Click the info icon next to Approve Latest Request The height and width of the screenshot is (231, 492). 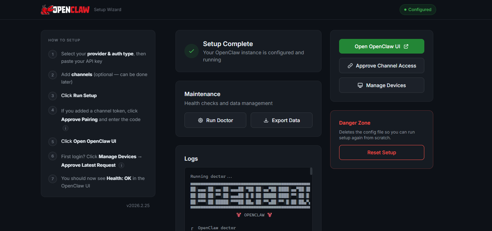point(121,165)
